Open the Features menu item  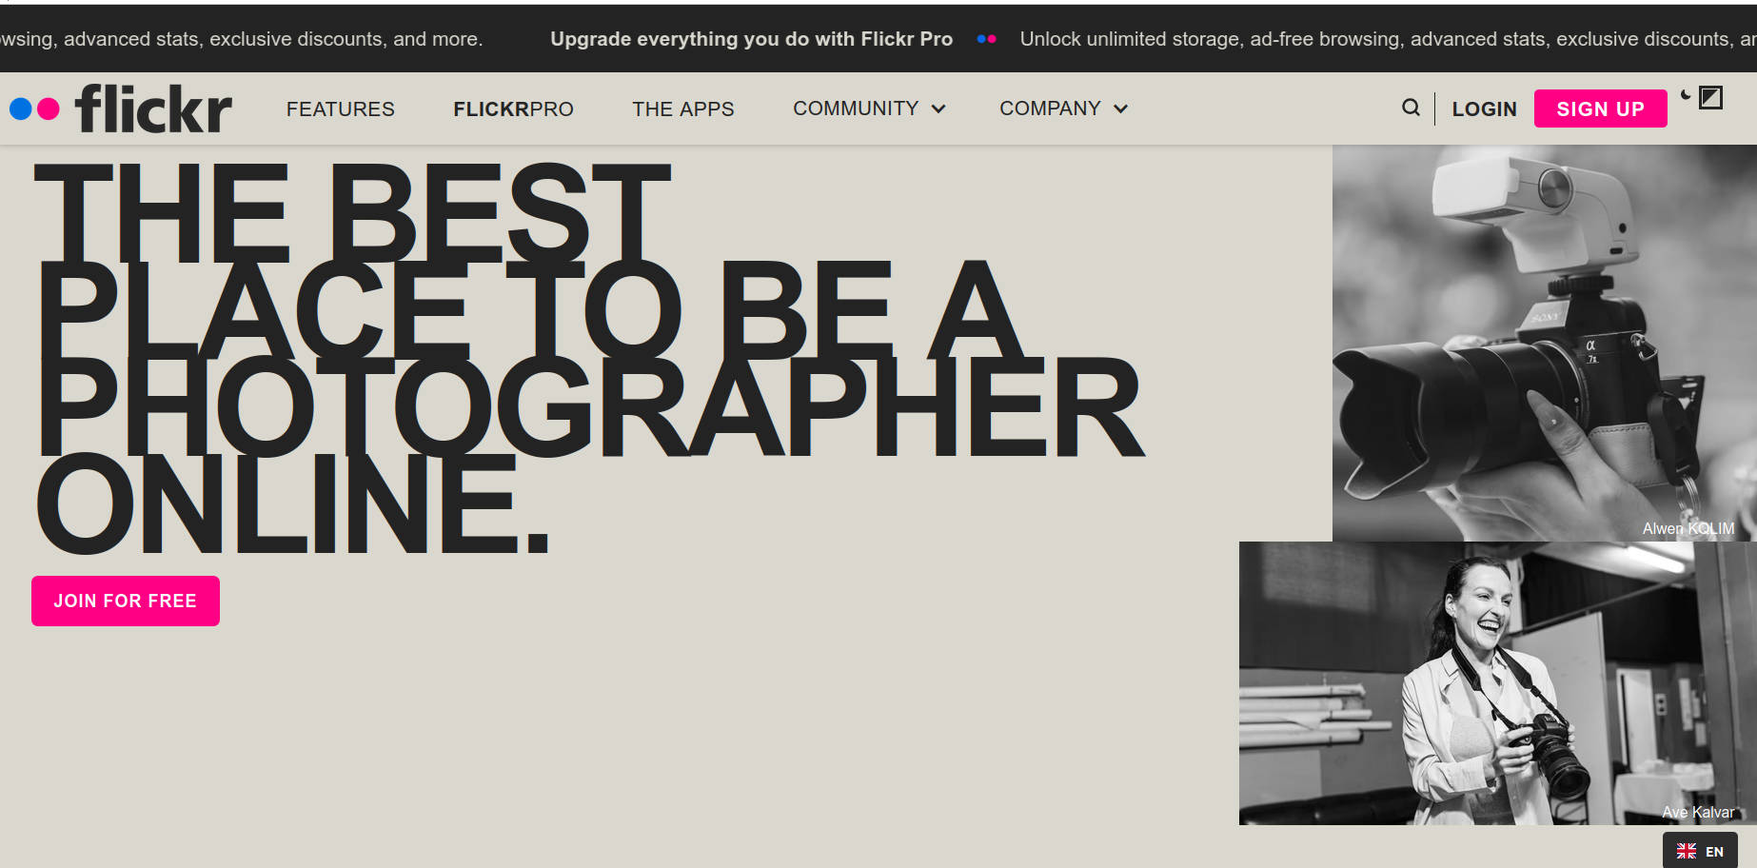tap(340, 109)
